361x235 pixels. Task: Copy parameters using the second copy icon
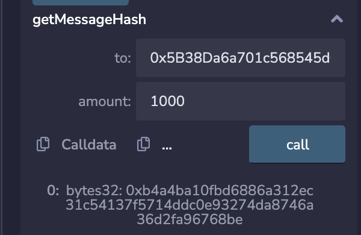coord(143,144)
